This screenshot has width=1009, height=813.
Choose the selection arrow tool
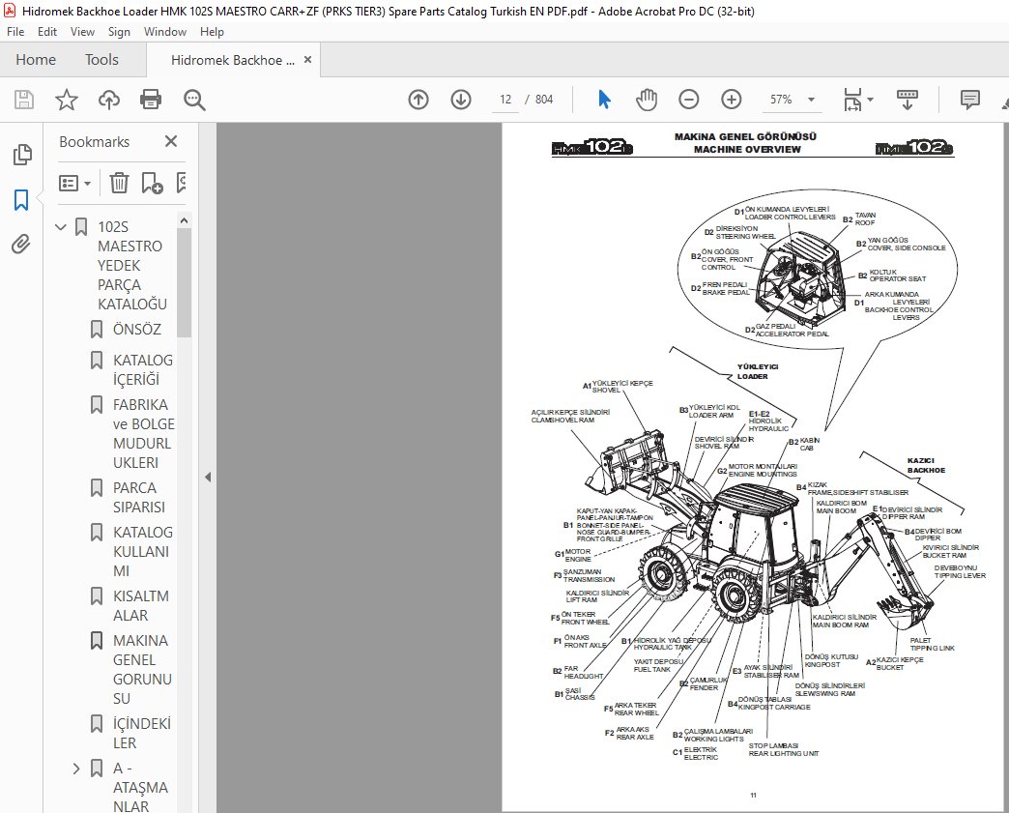tap(604, 100)
